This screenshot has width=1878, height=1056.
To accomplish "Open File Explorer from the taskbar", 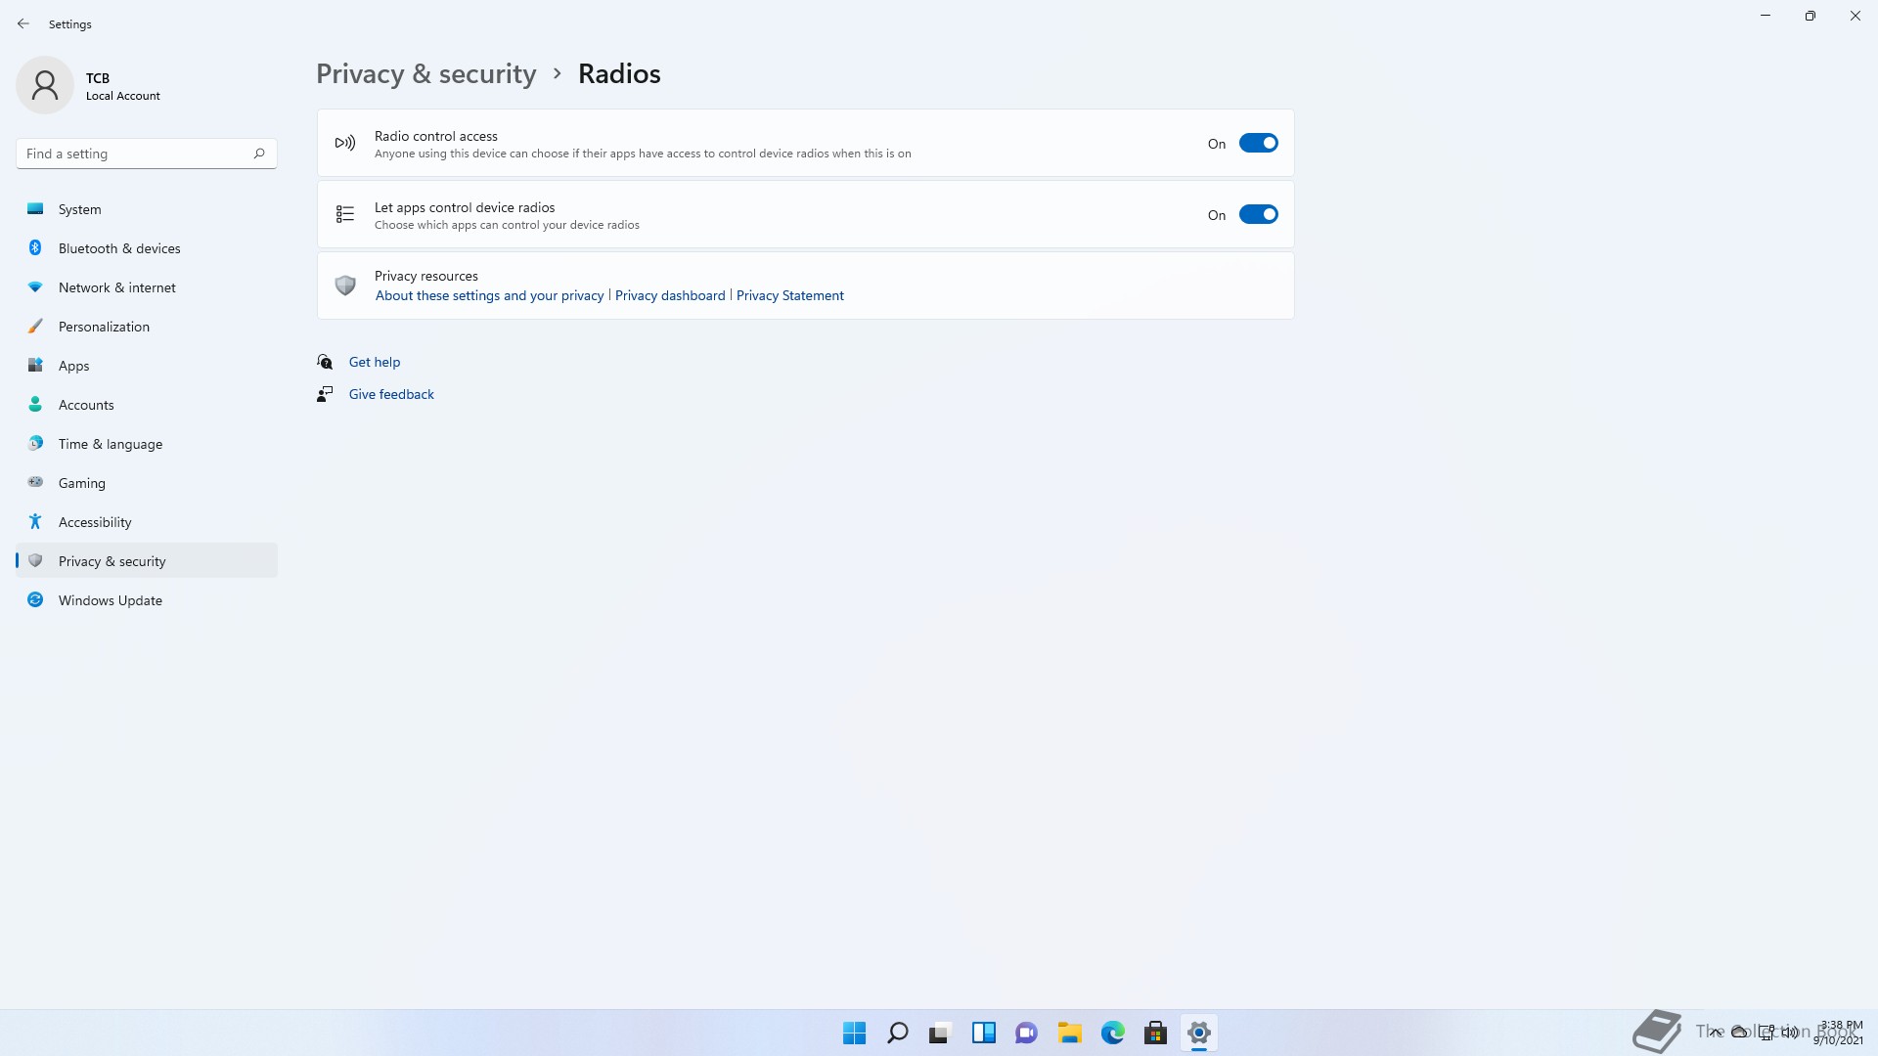I will pos(1069,1033).
